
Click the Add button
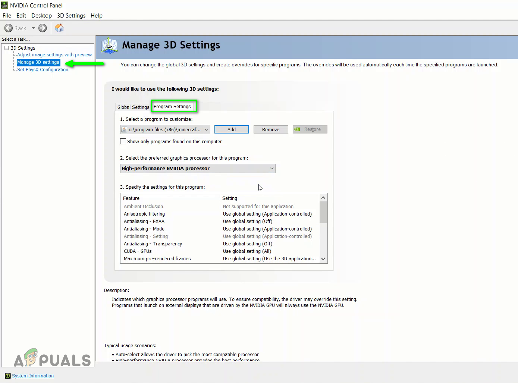232,129
